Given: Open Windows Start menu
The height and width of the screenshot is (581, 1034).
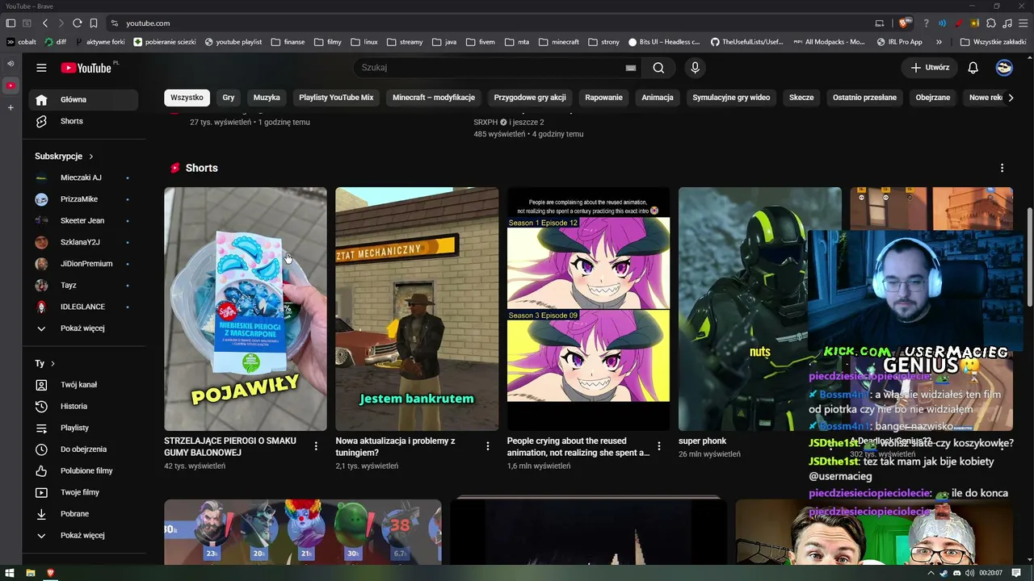Looking at the screenshot, I should coord(10,573).
